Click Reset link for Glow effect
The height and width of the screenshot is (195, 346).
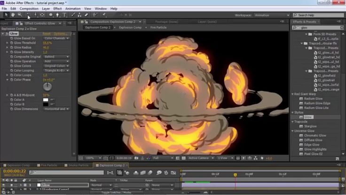click(x=47, y=33)
